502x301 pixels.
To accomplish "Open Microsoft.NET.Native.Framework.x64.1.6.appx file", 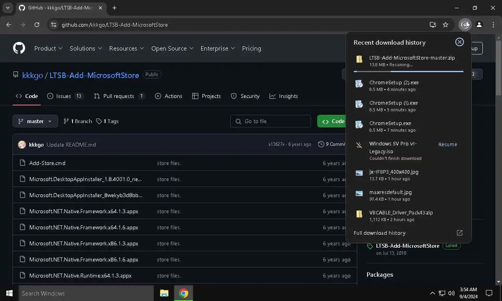I will pyautogui.click(x=84, y=227).
